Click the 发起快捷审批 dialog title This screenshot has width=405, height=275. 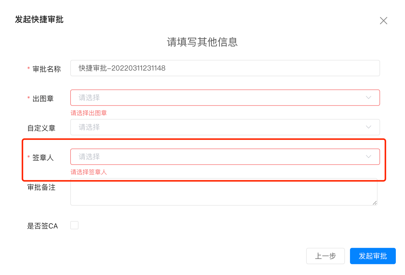[x=39, y=20]
